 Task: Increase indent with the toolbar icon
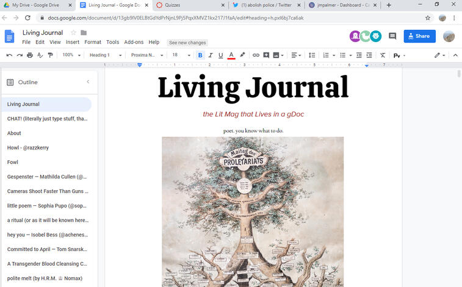(369, 55)
